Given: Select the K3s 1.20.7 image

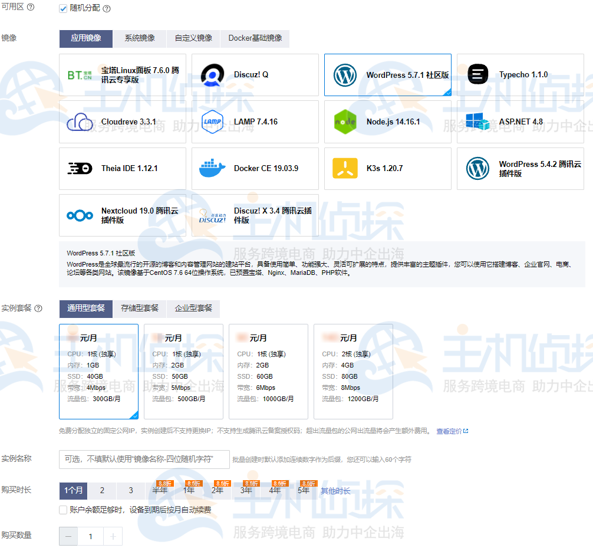Looking at the screenshot, I should pos(387,169).
